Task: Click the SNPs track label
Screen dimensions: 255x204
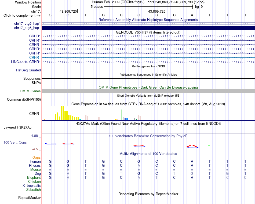Action: 36,83
